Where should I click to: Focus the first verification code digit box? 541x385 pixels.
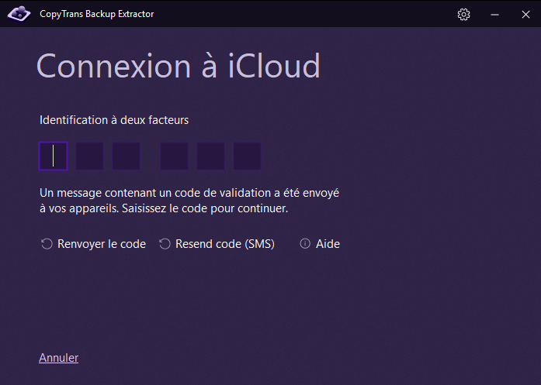click(x=53, y=156)
